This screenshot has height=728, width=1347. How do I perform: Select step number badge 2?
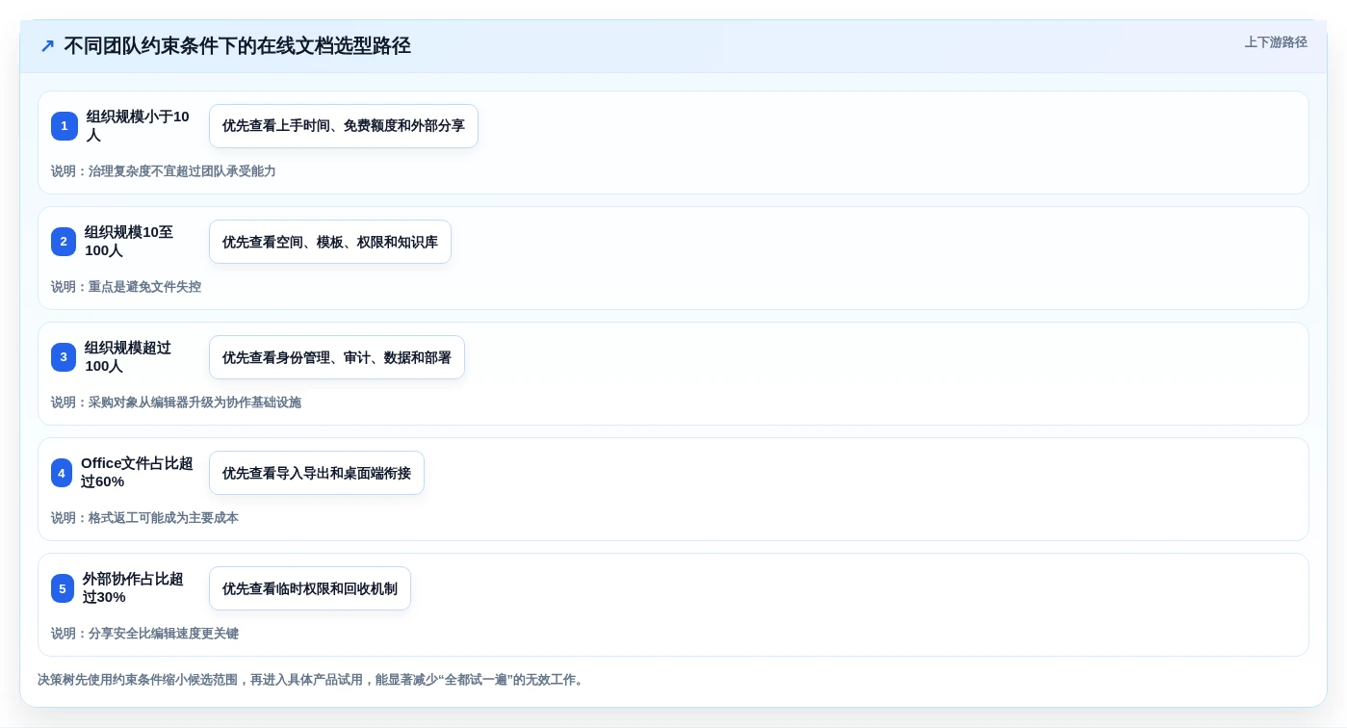coord(64,242)
